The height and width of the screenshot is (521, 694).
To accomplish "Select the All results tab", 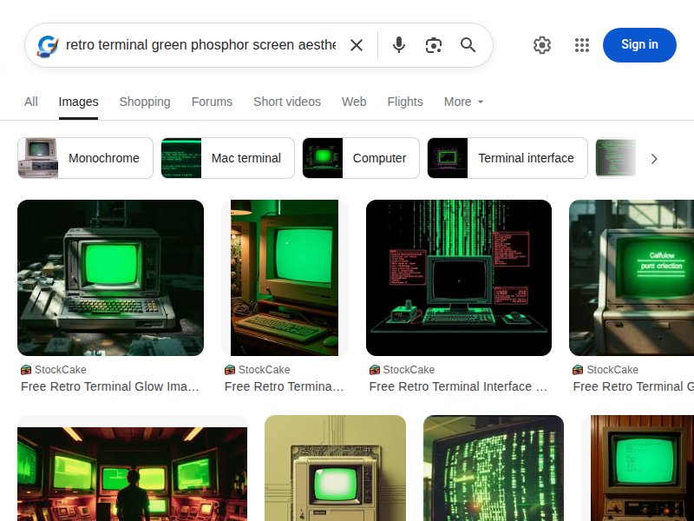I will tap(30, 102).
